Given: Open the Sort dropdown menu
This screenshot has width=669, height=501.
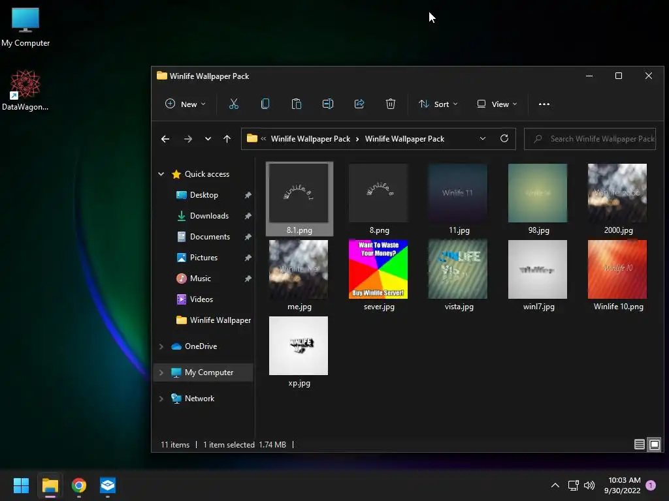Looking at the screenshot, I should coord(438,104).
